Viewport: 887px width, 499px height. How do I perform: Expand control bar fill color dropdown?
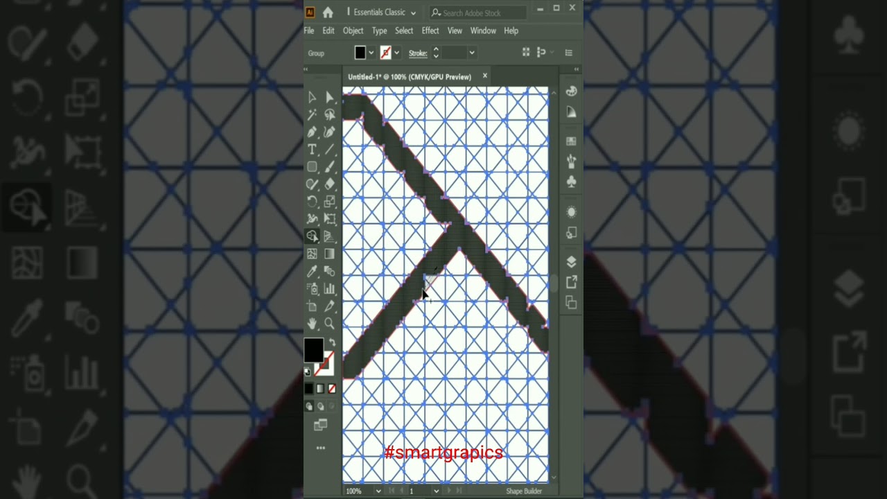[371, 53]
